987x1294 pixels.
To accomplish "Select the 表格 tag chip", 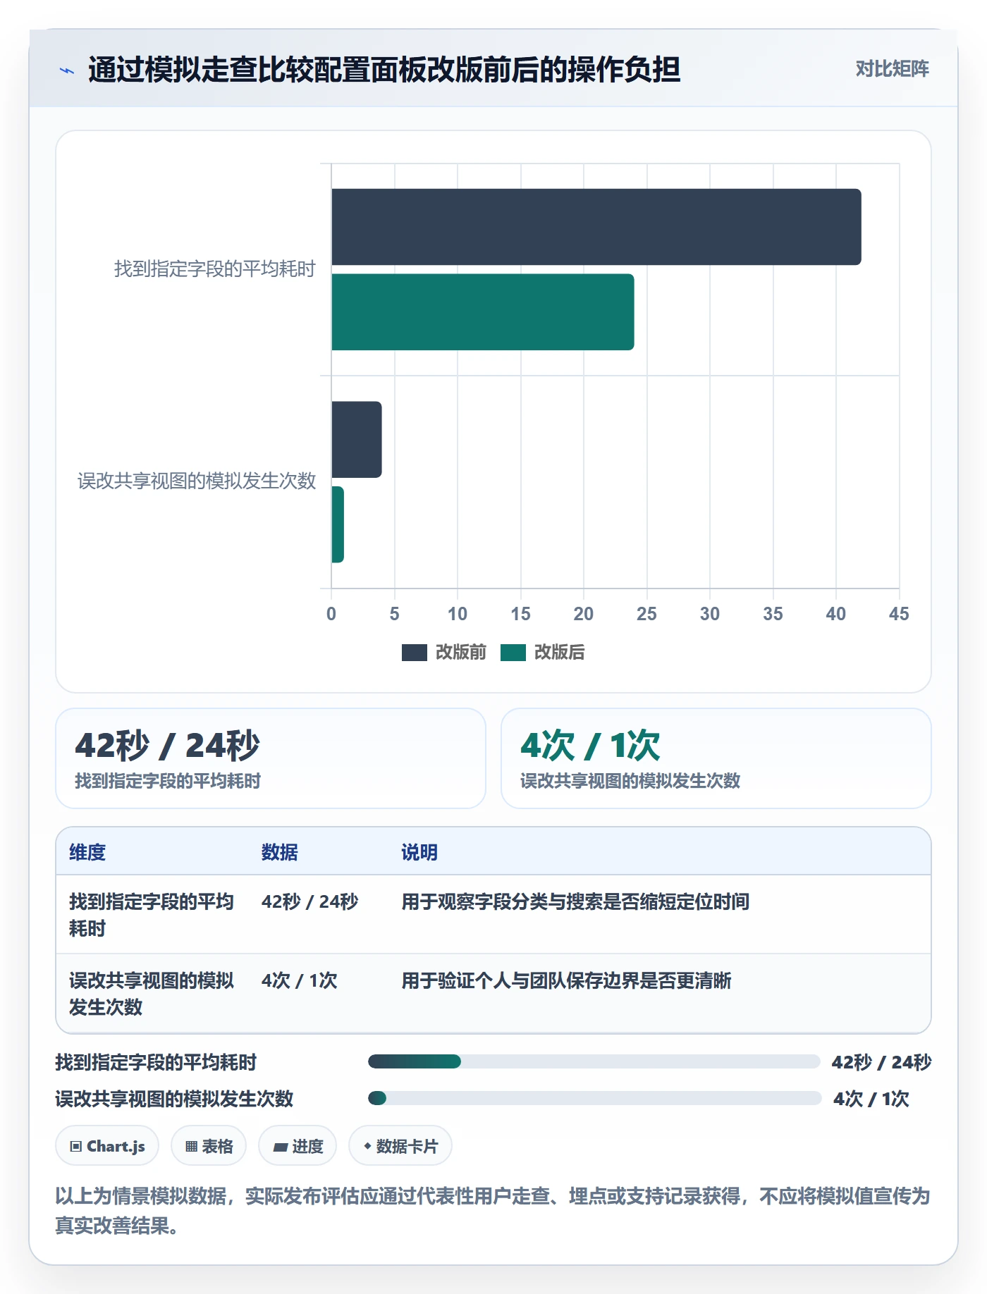I will coord(209,1146).
